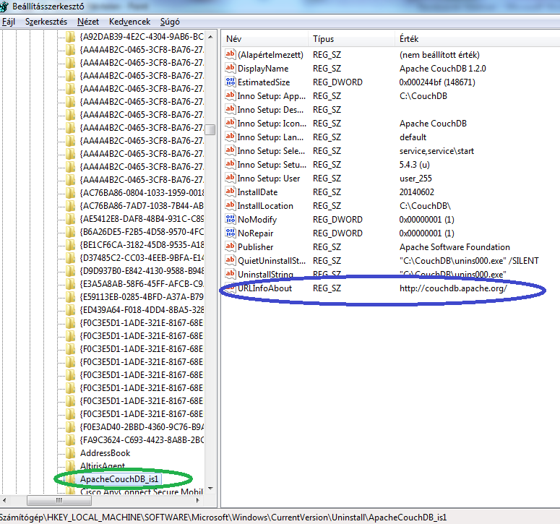560x524 pixels.
Task: Click the DWORD icon of NoModify value
Action: tap(230, 219)
